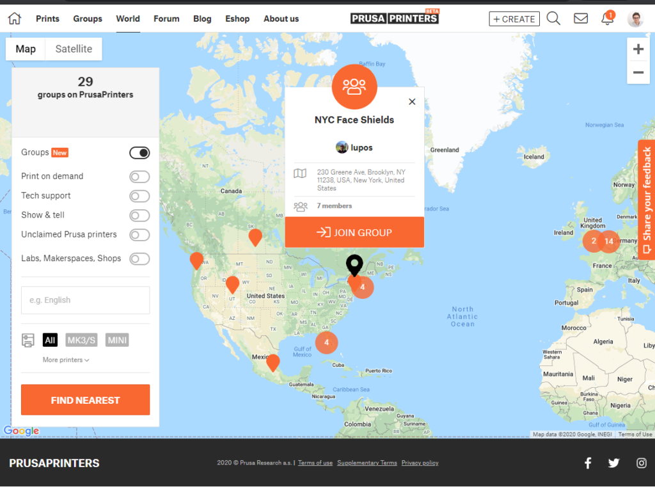Open the World menu
The width and height of the screenshot is (655, 487).
pyautogui.click(x=128, y=19)
